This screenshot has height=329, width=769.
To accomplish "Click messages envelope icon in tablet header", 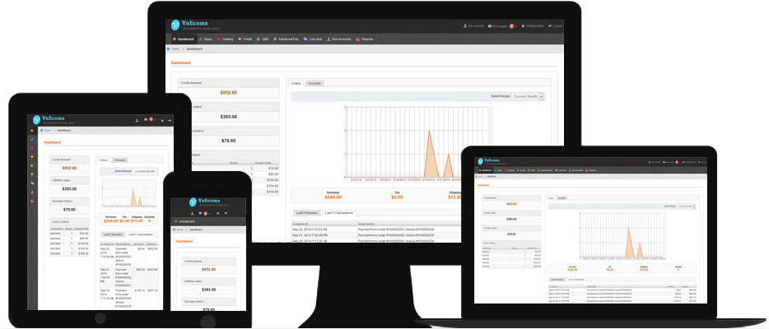I will coord(146,119).
